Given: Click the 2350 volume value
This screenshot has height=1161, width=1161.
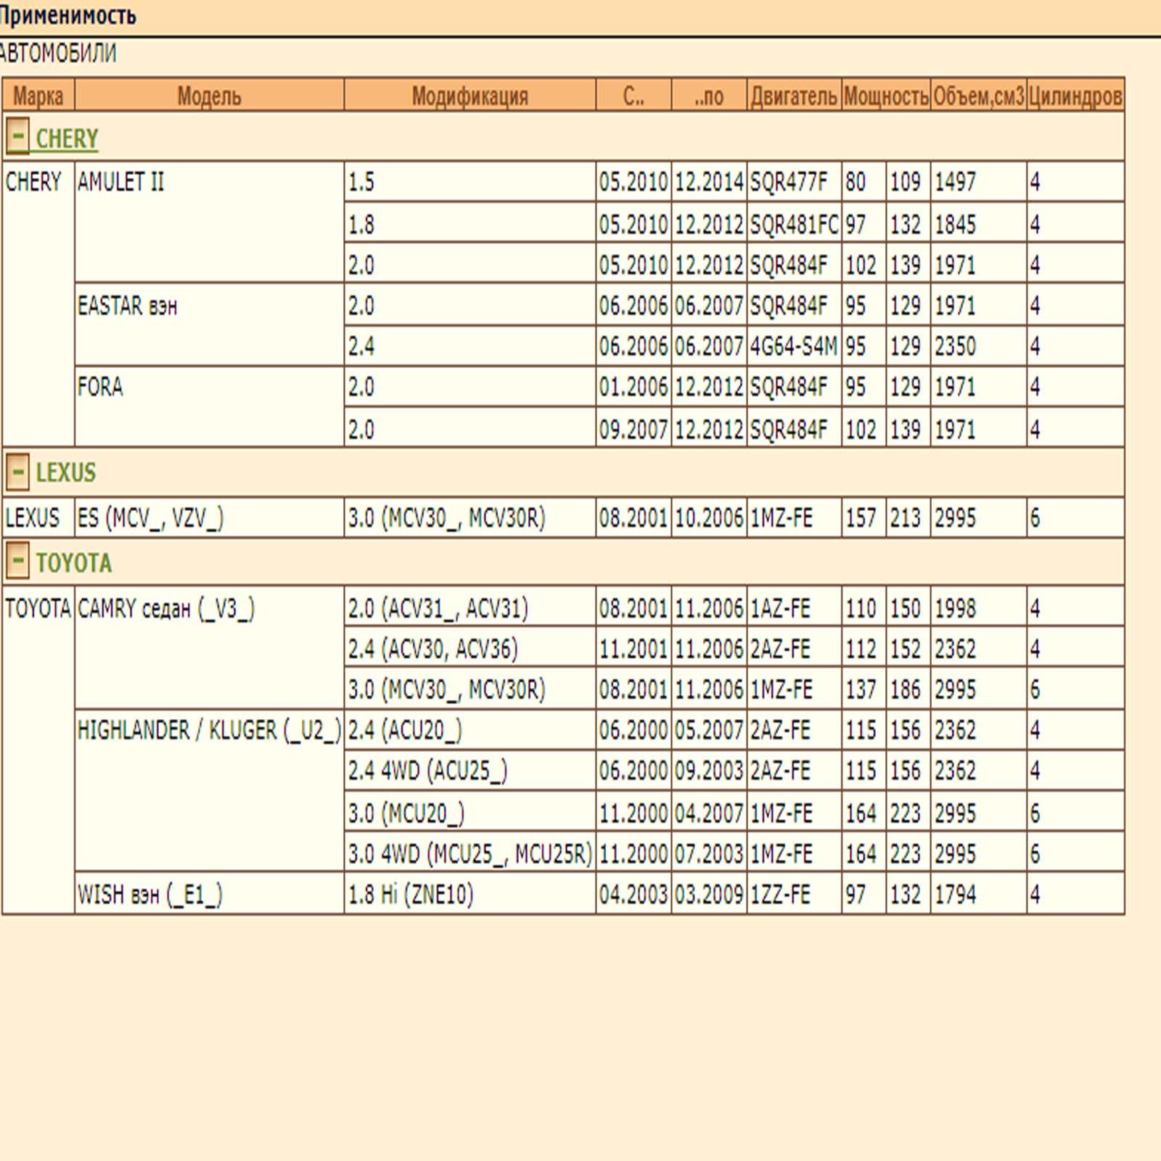Looking at the screenshot, I should (955, 346).
